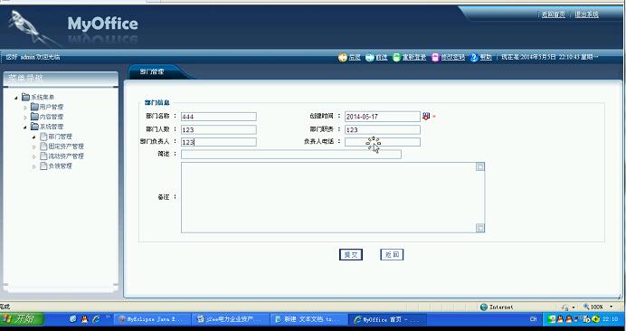Click the 备注 large text area
The height and width of the screenshot is (331, 626).
click(333, 197)
